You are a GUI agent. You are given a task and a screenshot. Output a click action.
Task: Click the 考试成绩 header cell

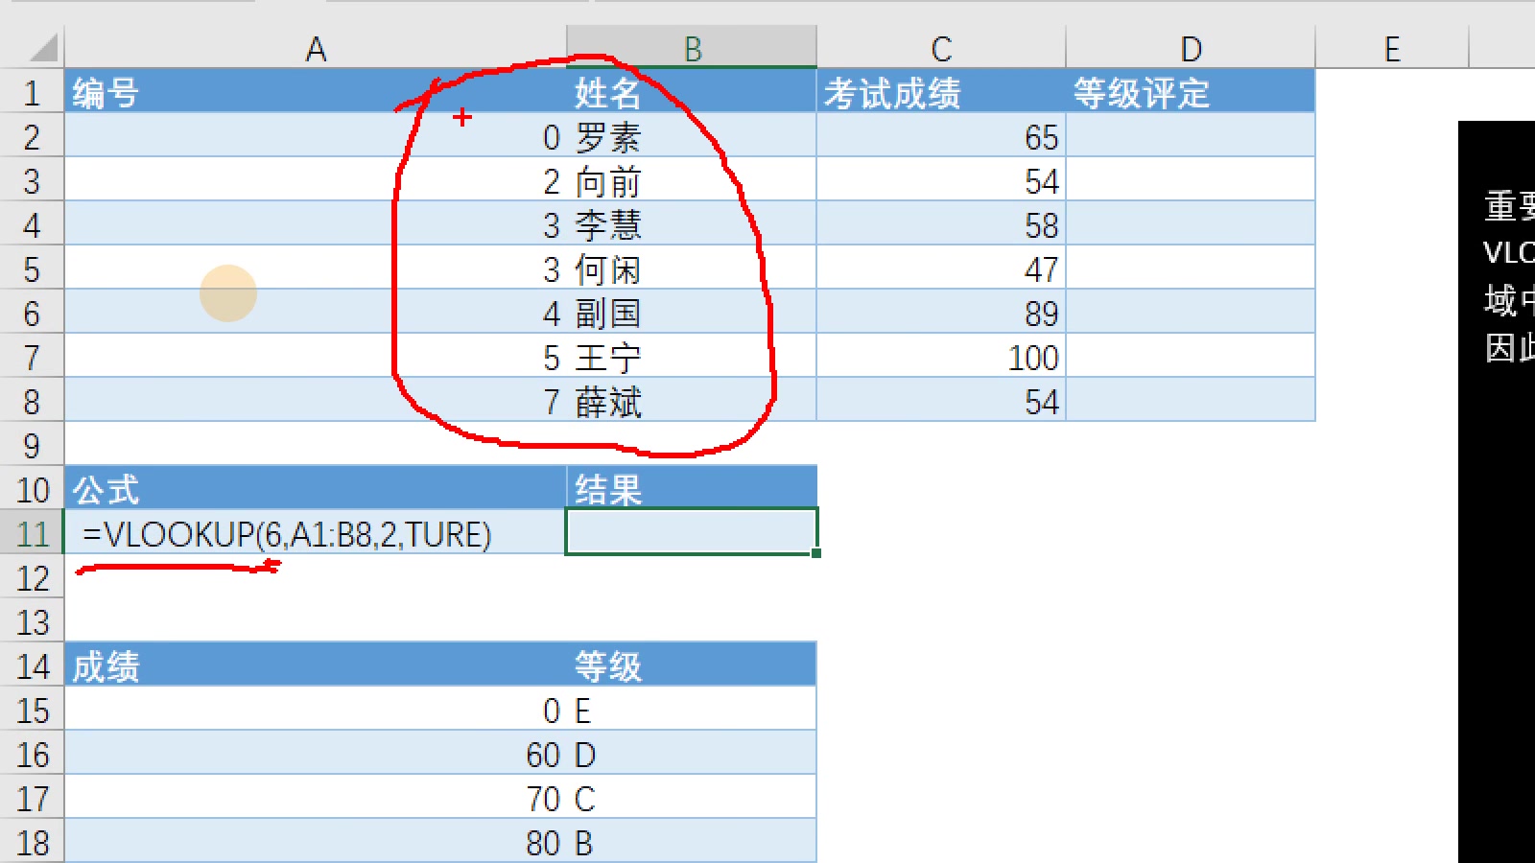pos(941,92)
